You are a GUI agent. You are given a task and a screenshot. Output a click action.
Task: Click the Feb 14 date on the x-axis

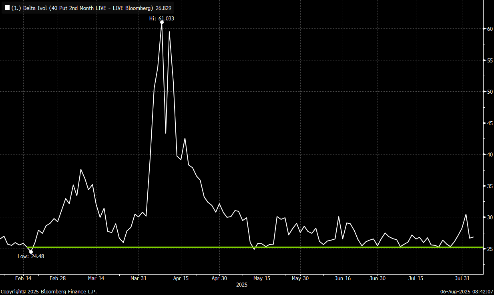(x=23, y=278)
